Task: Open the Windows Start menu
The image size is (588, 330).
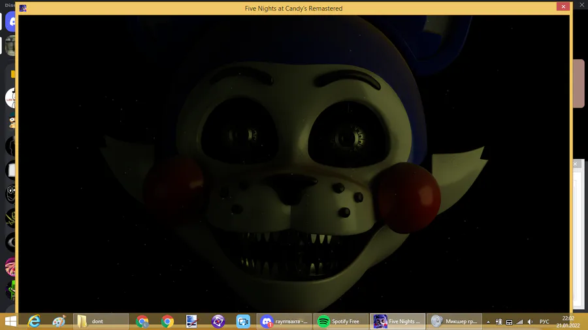Action: click(10, 322)
